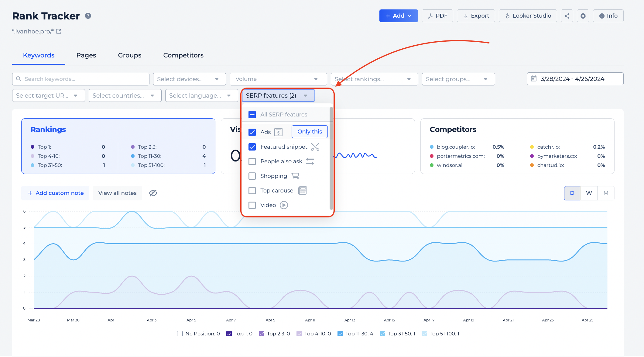The width and height of the screenshot is (644, 357).
Task: Switch to the Competitors tab
Action: tap(183, 55)
